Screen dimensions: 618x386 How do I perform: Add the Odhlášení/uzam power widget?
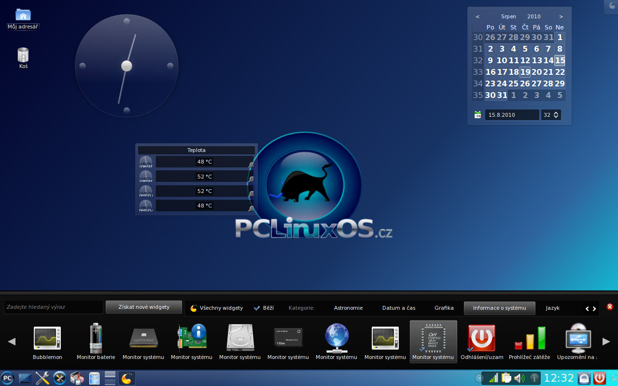pos(482,342)
